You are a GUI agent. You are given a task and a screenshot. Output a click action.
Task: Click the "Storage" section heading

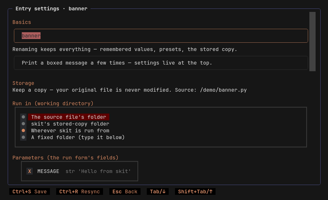pos(23,83)
